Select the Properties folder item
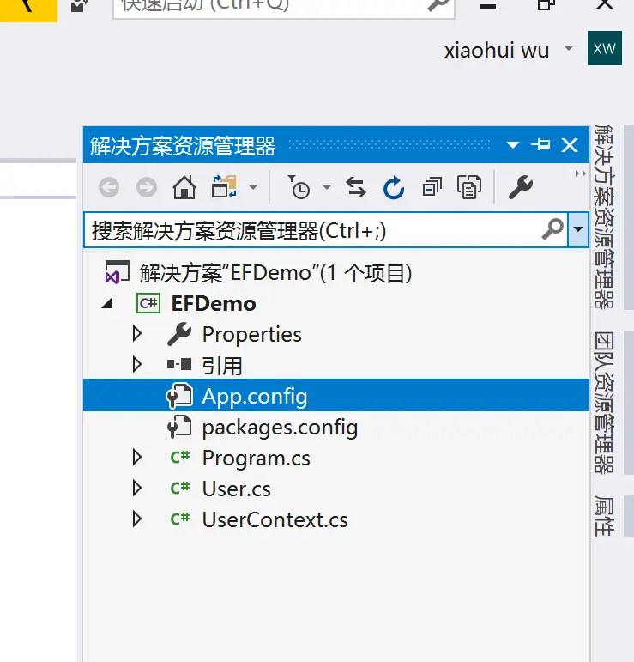Image resolution: width=634 pixels, height=662 pixels. pyautogui.click(x=252, y=334)
